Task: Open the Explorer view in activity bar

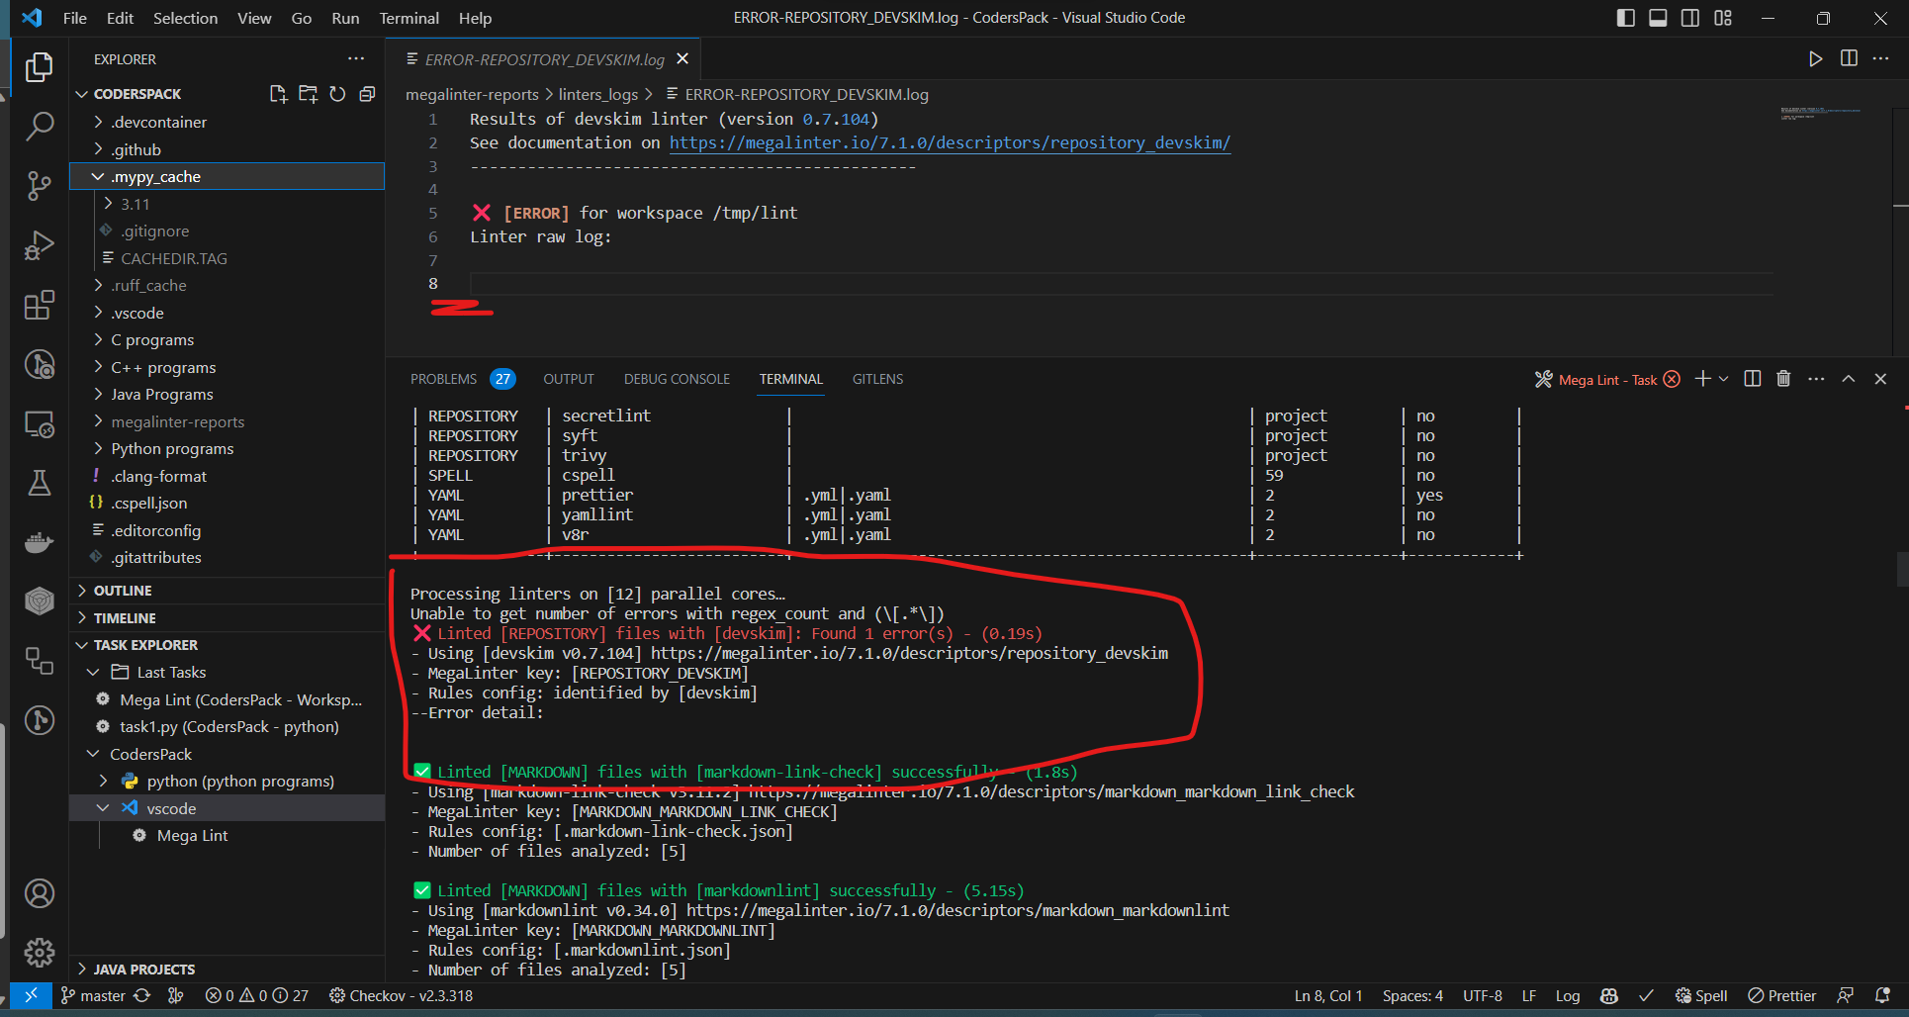Action: [x=39, y=67]
